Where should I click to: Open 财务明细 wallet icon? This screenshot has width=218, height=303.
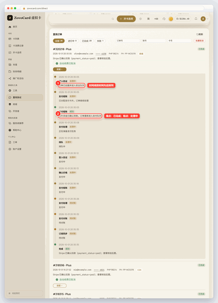[10, 72]
